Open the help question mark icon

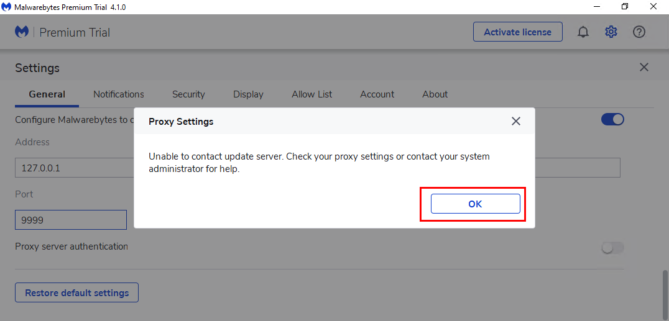click(639, 32)
